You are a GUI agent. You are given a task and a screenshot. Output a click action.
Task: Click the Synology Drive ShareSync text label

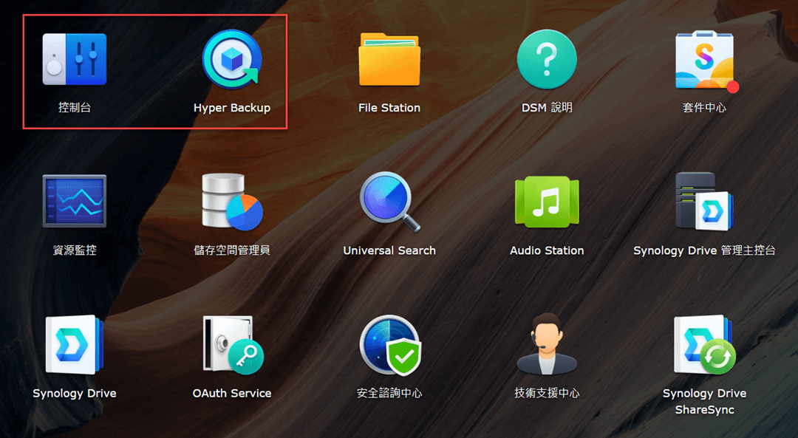click(x=704, y=401)
